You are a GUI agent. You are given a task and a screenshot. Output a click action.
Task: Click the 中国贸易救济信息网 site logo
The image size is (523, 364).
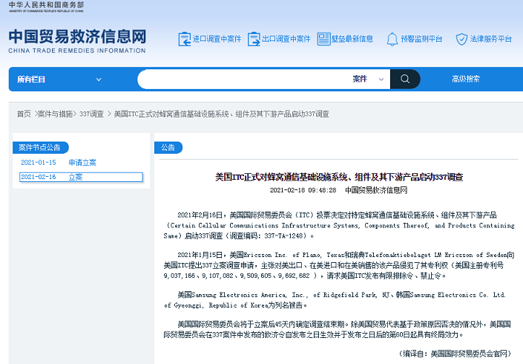pos(77,36)
